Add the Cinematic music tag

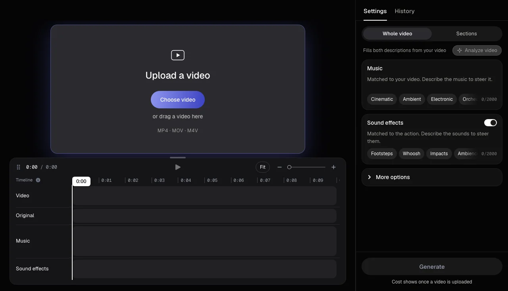[x=382, y=99]
